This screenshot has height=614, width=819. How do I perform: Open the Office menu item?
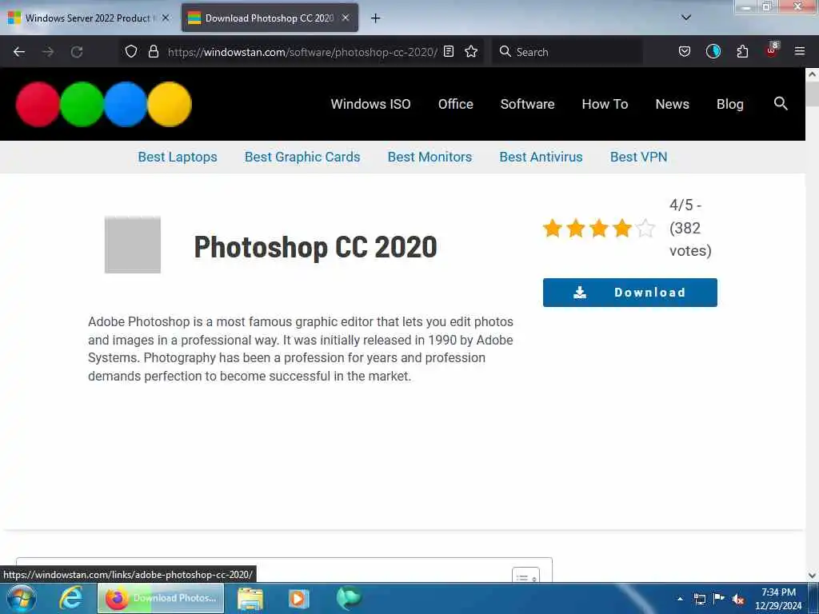[x=455, y=104]
